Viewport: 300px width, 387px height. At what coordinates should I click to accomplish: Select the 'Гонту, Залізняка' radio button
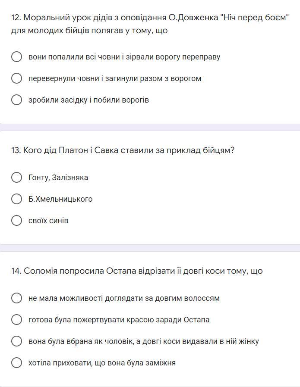pyautogui.click(x=16, y=177)
